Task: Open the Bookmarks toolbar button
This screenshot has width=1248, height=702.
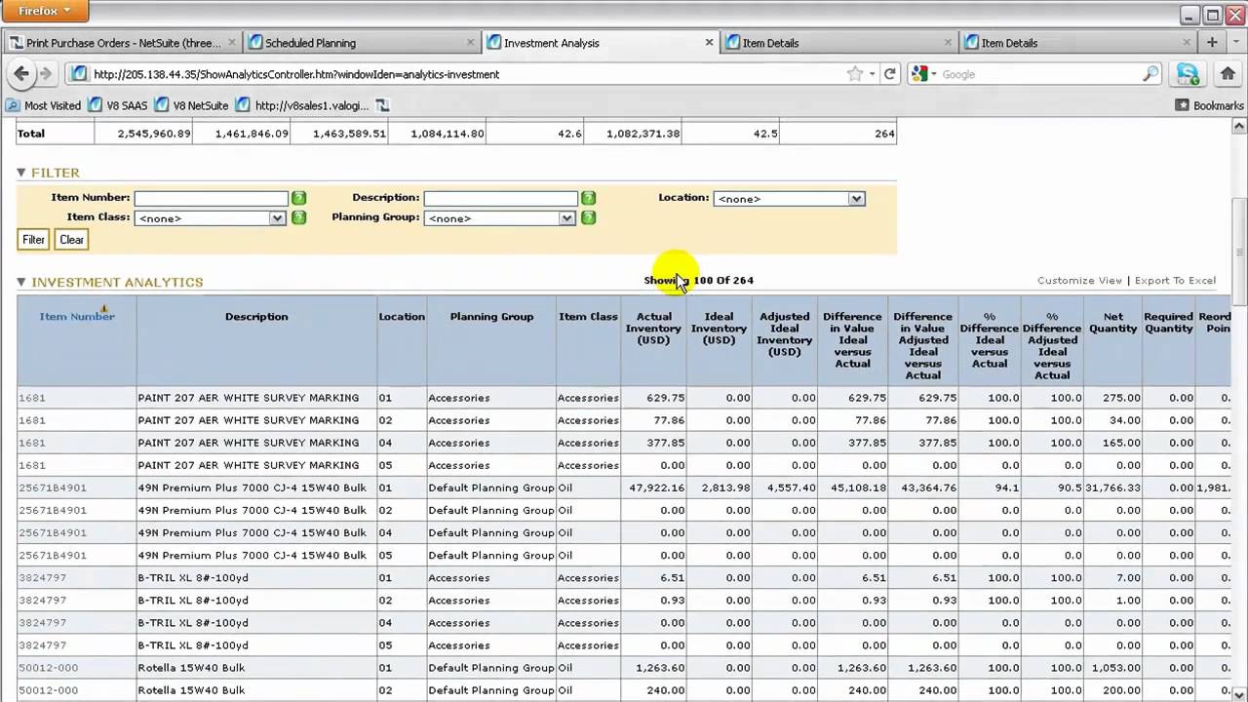Action: [x=1210, y=105]
